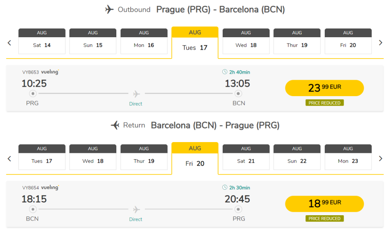Screen dimensions: 385x234
Task: Show later return dates with right arrow
Action: click(380, 158)
